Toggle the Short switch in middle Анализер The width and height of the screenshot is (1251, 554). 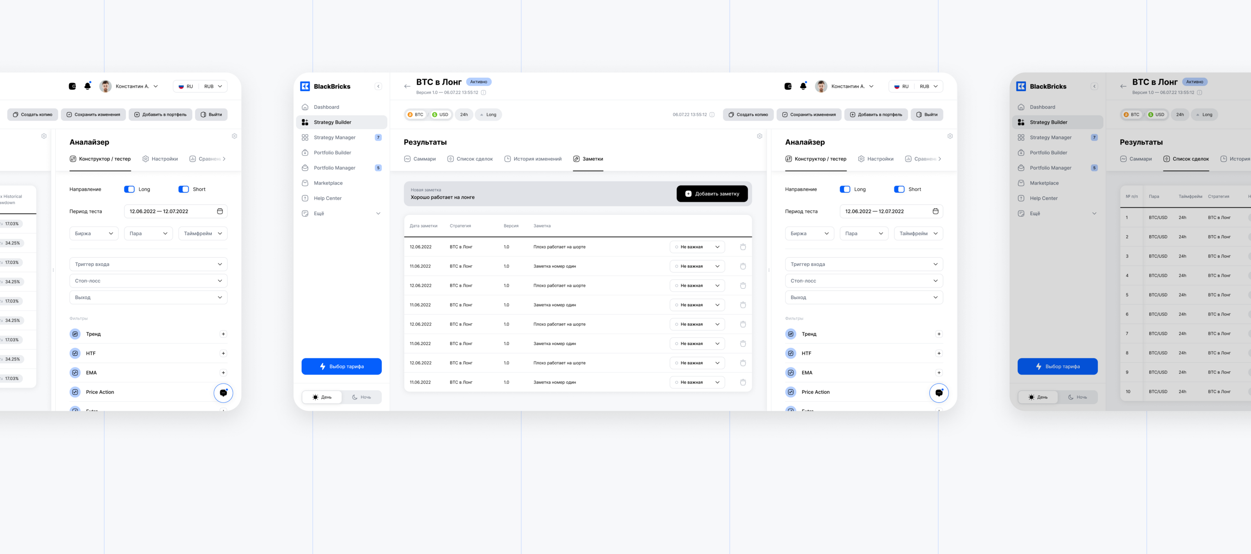coord(900,189)
